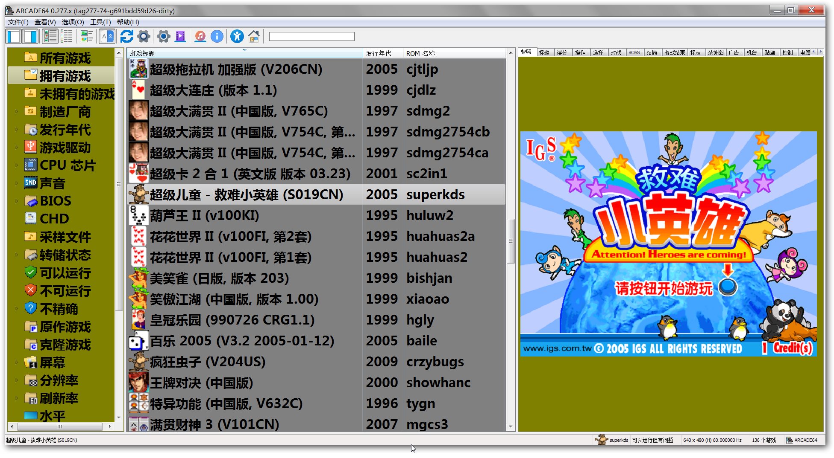This screenshot has height=458, width=834.
Task: Expand the BIOS tree node
Action: pos(17,201)
